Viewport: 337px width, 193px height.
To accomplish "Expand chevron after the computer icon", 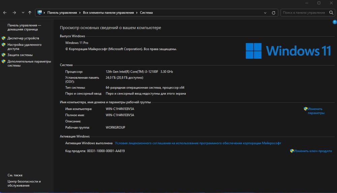I will point(44,13).
